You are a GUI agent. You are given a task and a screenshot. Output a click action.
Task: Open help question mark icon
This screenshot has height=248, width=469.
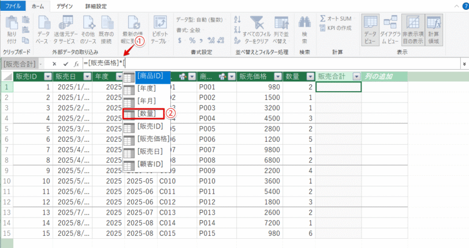point(466,6)
